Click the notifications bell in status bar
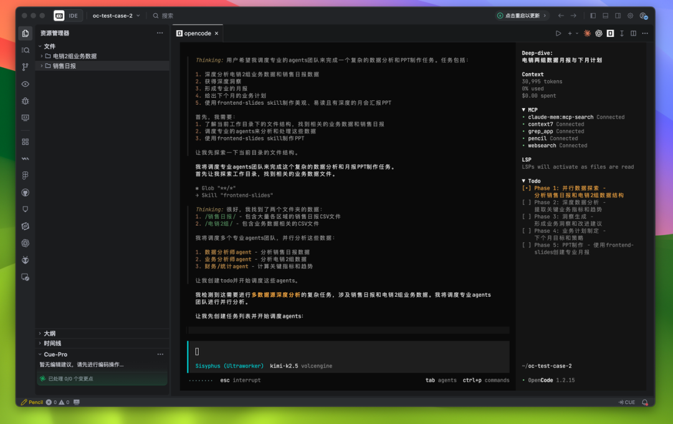 click(x=645, y=402)
